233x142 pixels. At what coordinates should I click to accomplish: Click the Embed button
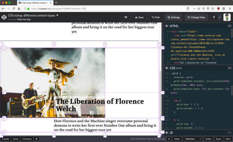coord(208,139)
